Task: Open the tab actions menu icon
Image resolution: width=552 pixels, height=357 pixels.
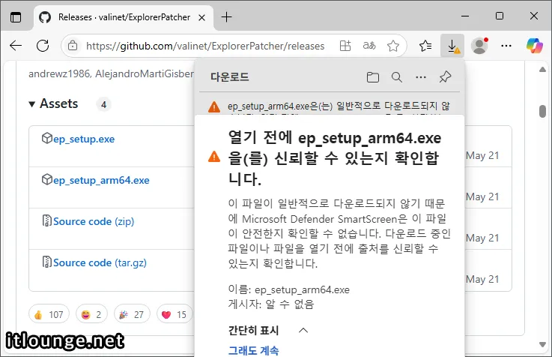Action: (16, 17)
